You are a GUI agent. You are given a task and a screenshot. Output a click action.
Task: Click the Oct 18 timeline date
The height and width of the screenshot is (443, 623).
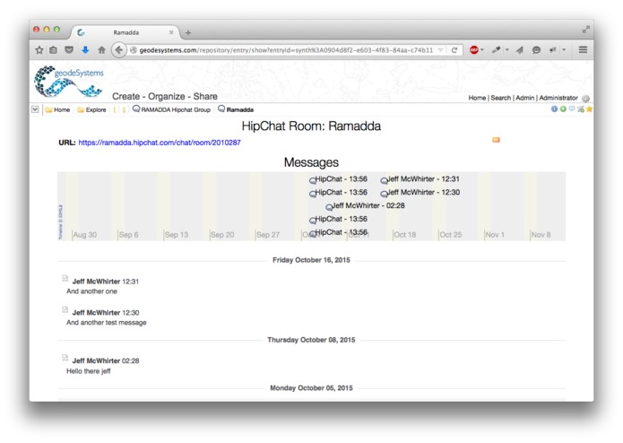click(404, 235)
